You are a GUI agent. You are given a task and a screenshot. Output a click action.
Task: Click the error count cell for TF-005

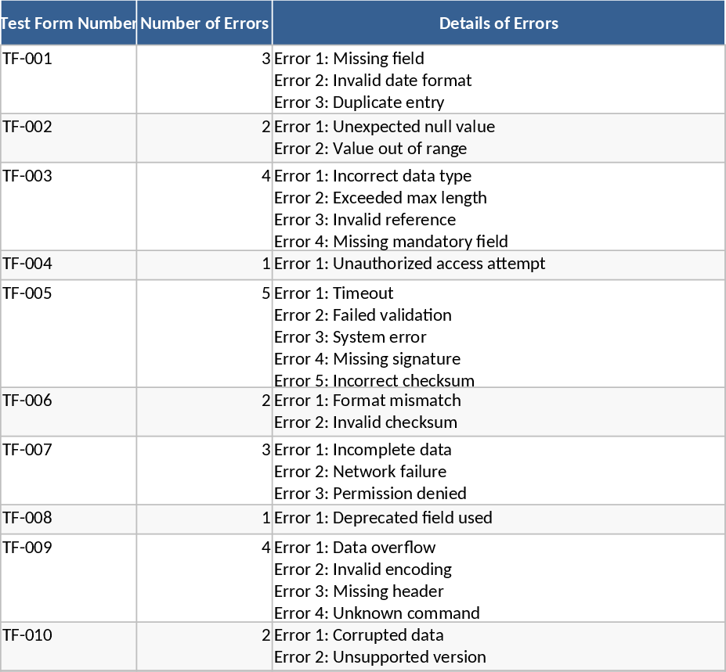pos(204,333)
